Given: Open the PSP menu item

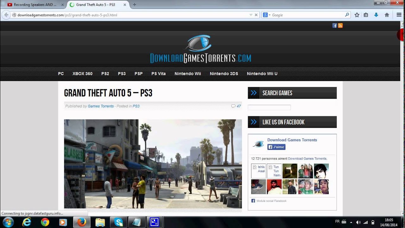Looking at the screenshot, I should 139,73.
